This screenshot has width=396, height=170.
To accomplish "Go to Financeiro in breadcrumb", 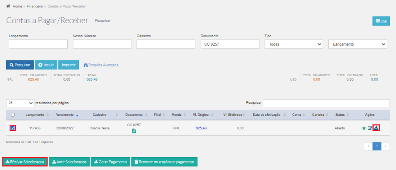I will (35, 6).
